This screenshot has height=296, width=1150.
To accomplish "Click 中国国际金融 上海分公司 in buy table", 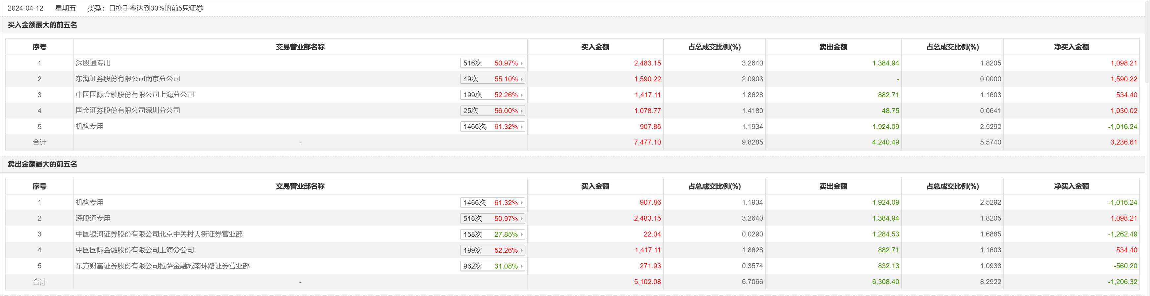I will click(135, 95).
